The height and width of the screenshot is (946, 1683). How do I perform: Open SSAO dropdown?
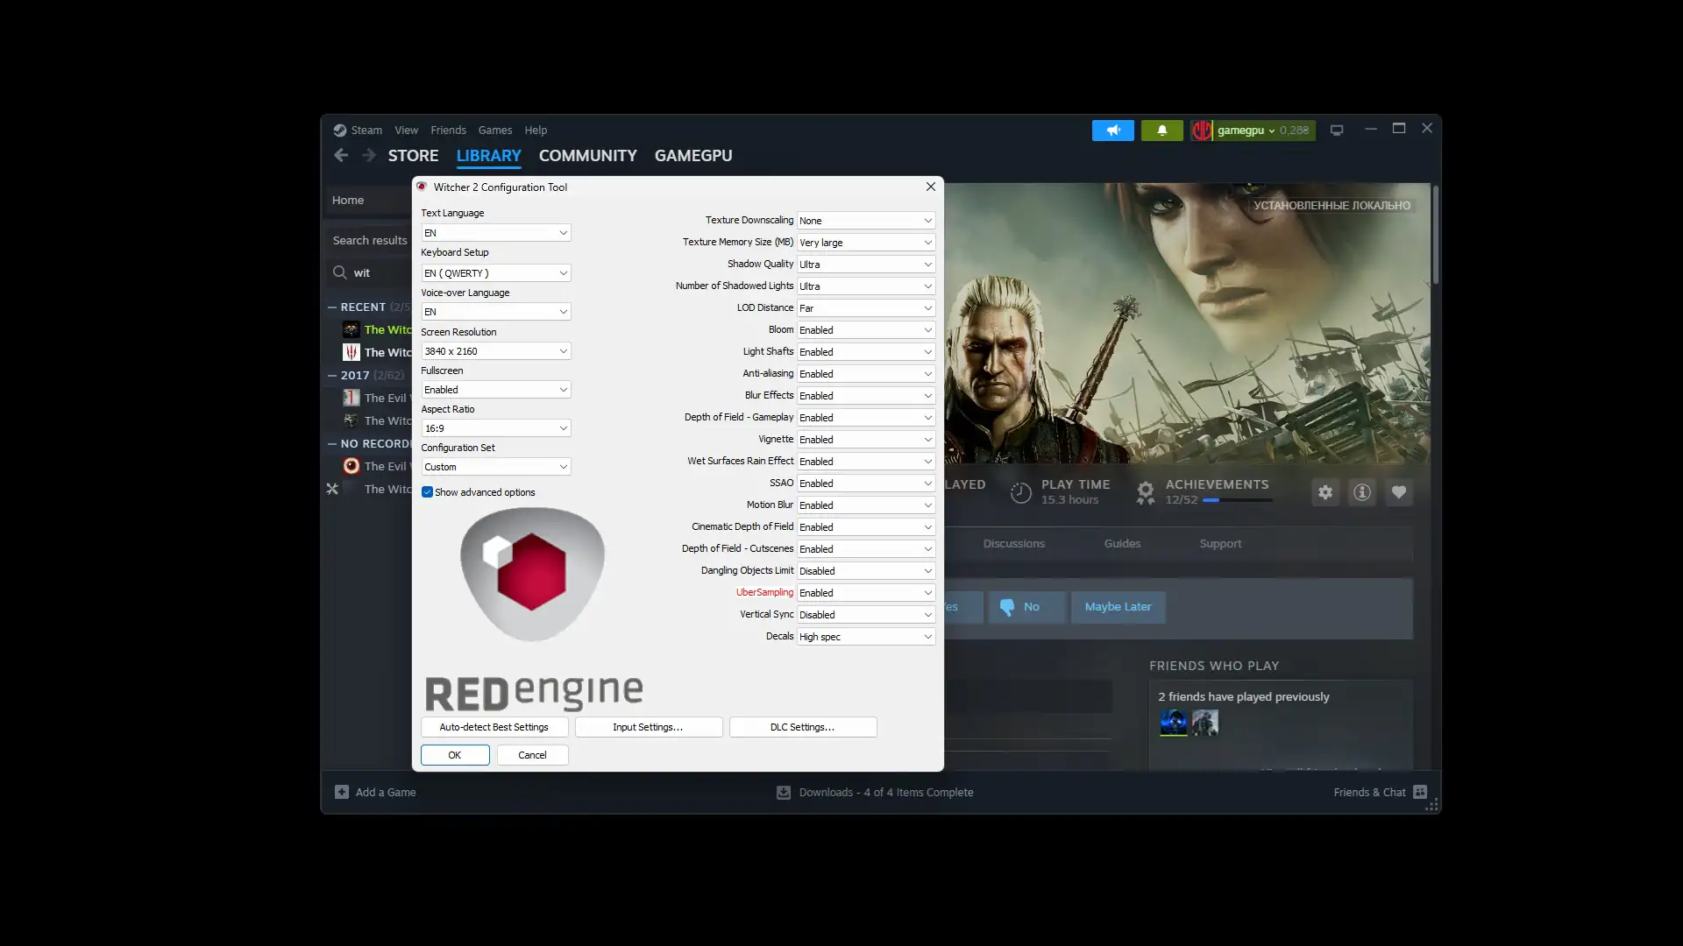[x=865, y=484]
